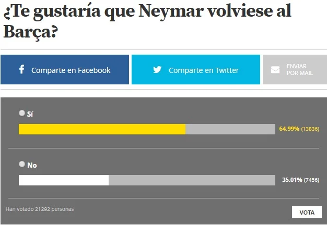Screen dimensions: 327x225
Task: Click the gray unfilled part of Sí bar
Action: [x=230, y=129]
